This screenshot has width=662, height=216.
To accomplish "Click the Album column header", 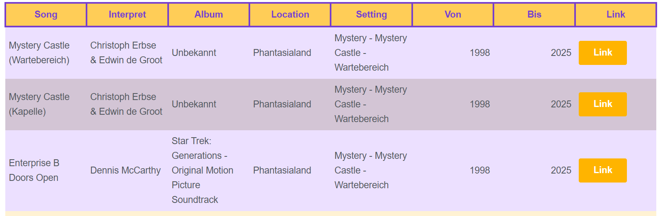I will click(x=209, y=15).
